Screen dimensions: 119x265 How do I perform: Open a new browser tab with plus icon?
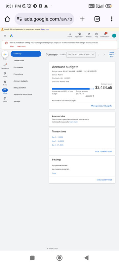[82, 19]
